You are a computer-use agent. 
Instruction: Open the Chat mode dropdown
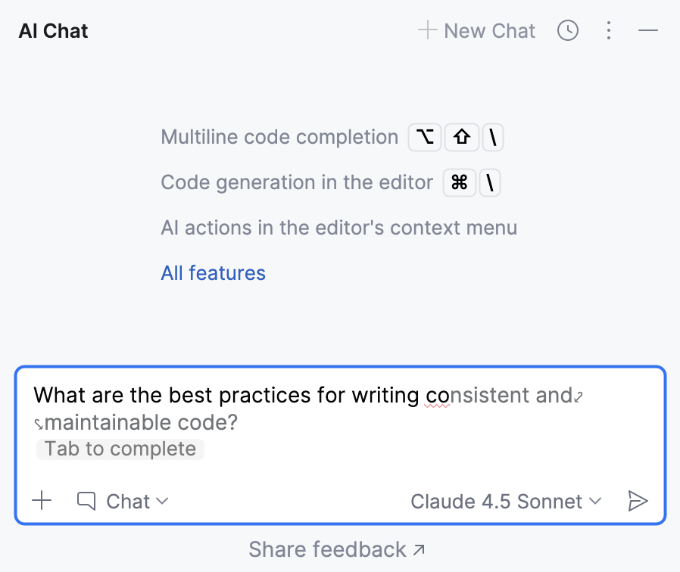click(137, 501)
